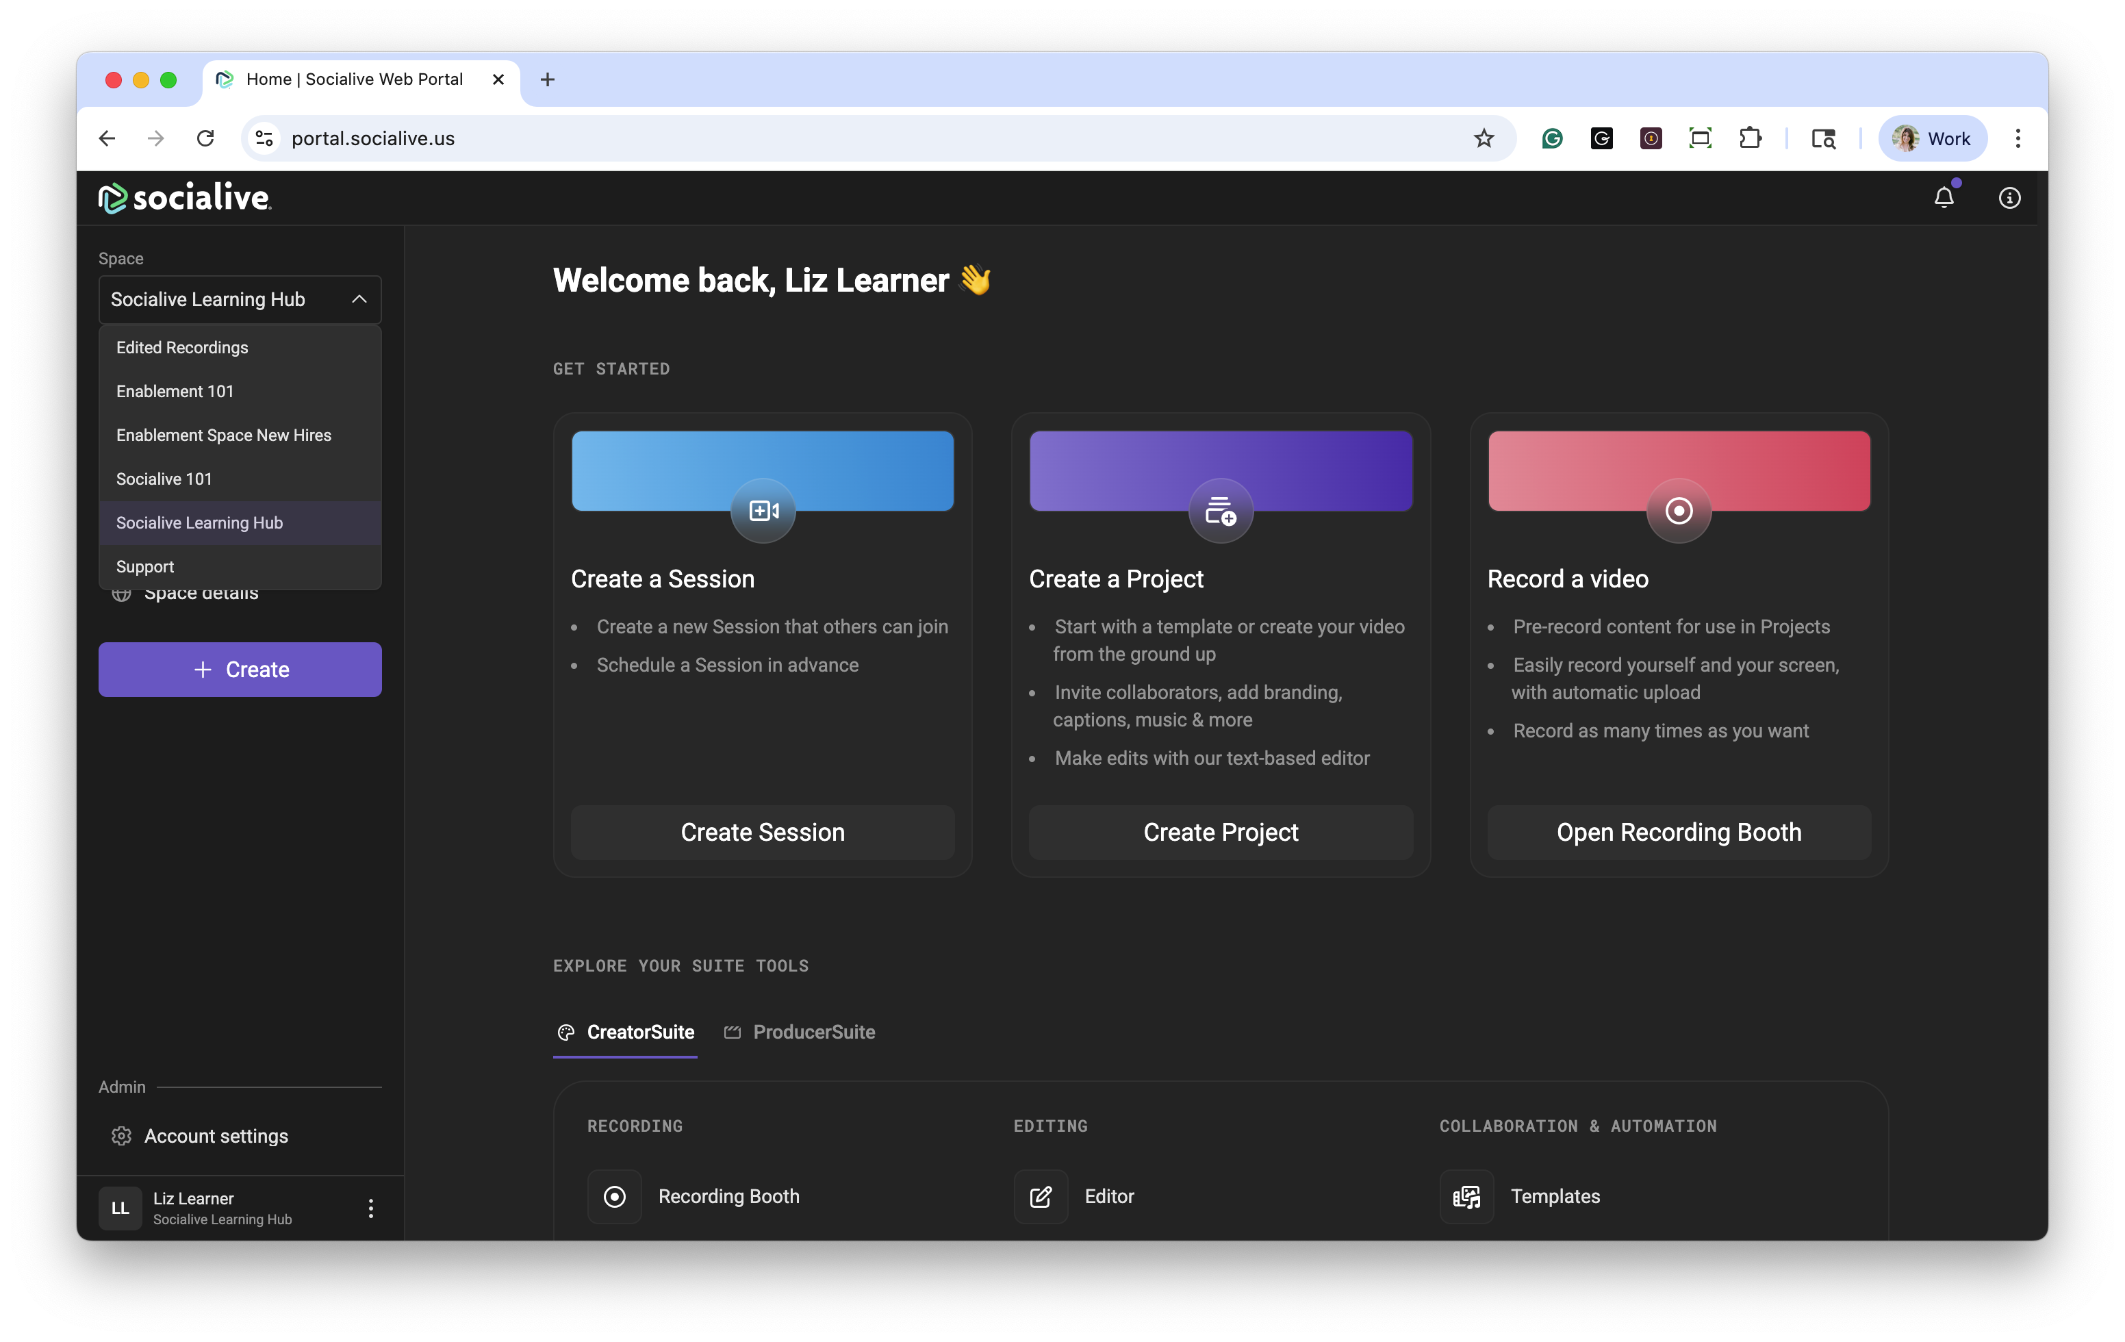Open Account settings in the Admin section
The image size is (2125, 1342).
click(216, 1135)
